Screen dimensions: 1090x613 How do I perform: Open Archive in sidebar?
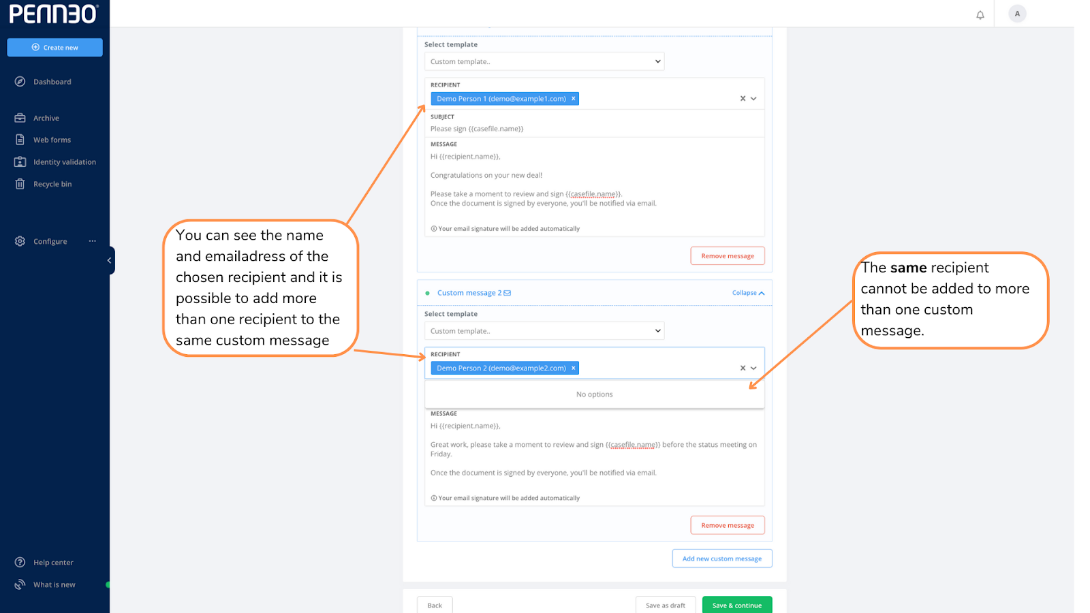(46, 118)
